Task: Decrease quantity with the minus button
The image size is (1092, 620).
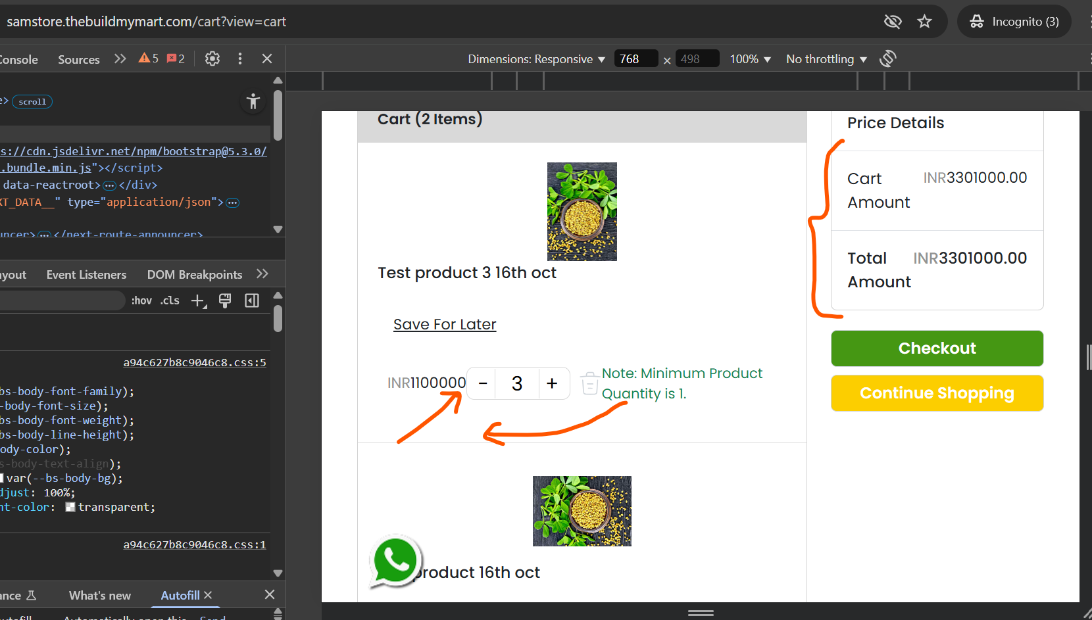Action: pos(483,383)
